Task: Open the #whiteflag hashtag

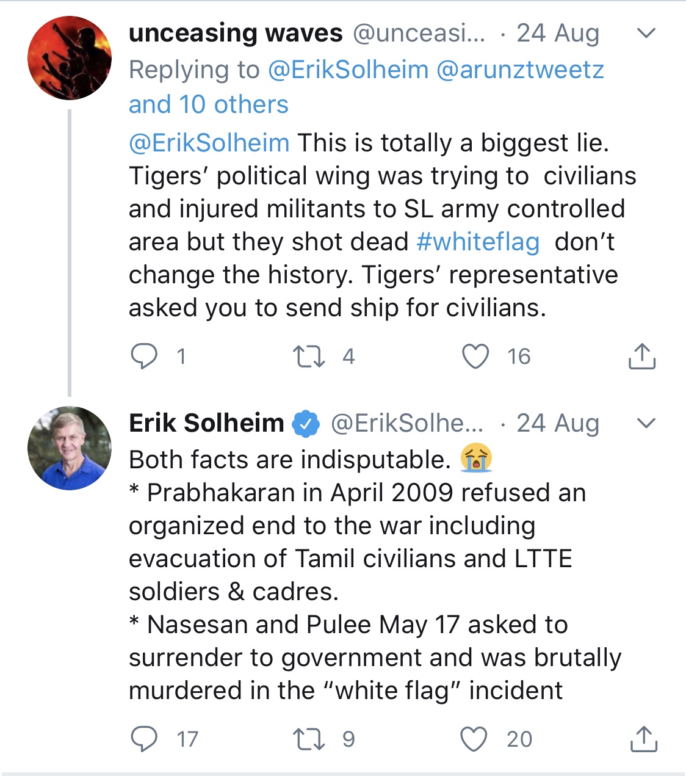Action: [478, 242]
